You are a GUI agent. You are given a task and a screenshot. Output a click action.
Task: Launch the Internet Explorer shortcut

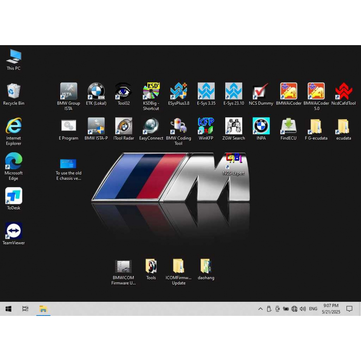13,131
